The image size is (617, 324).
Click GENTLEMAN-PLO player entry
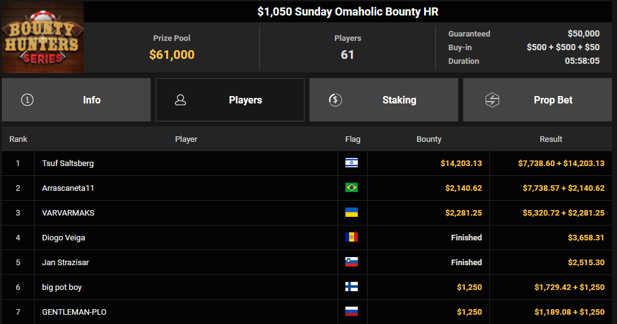point(70,312)
